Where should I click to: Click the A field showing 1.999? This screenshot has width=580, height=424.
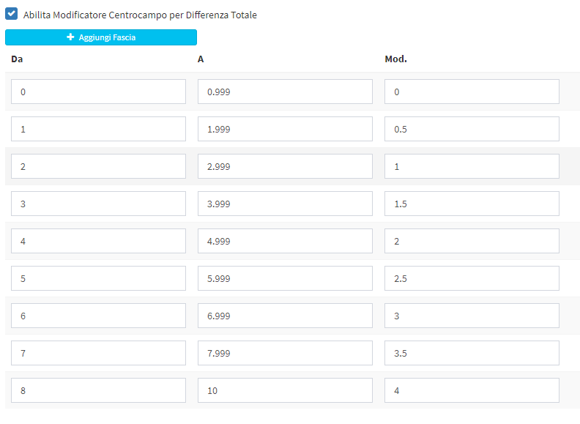(x=285, y=129)
